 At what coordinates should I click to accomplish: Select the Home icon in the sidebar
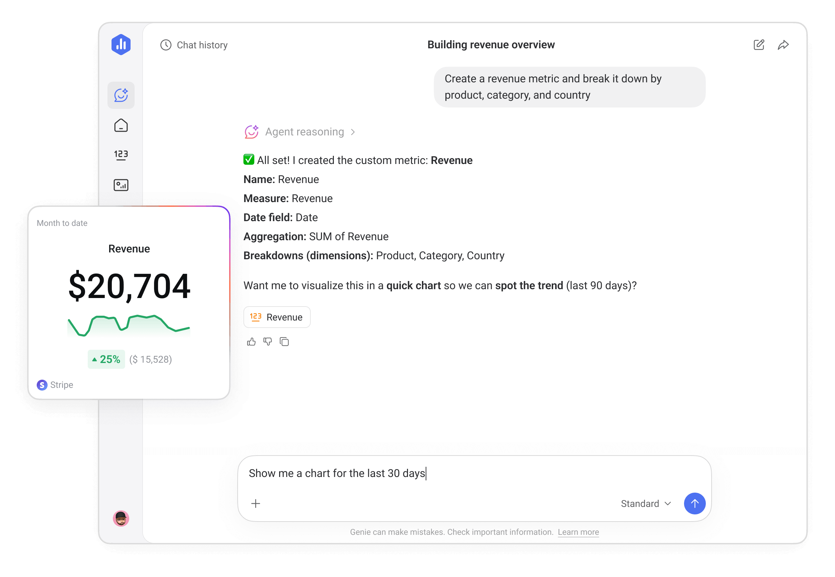coord(121,126)
